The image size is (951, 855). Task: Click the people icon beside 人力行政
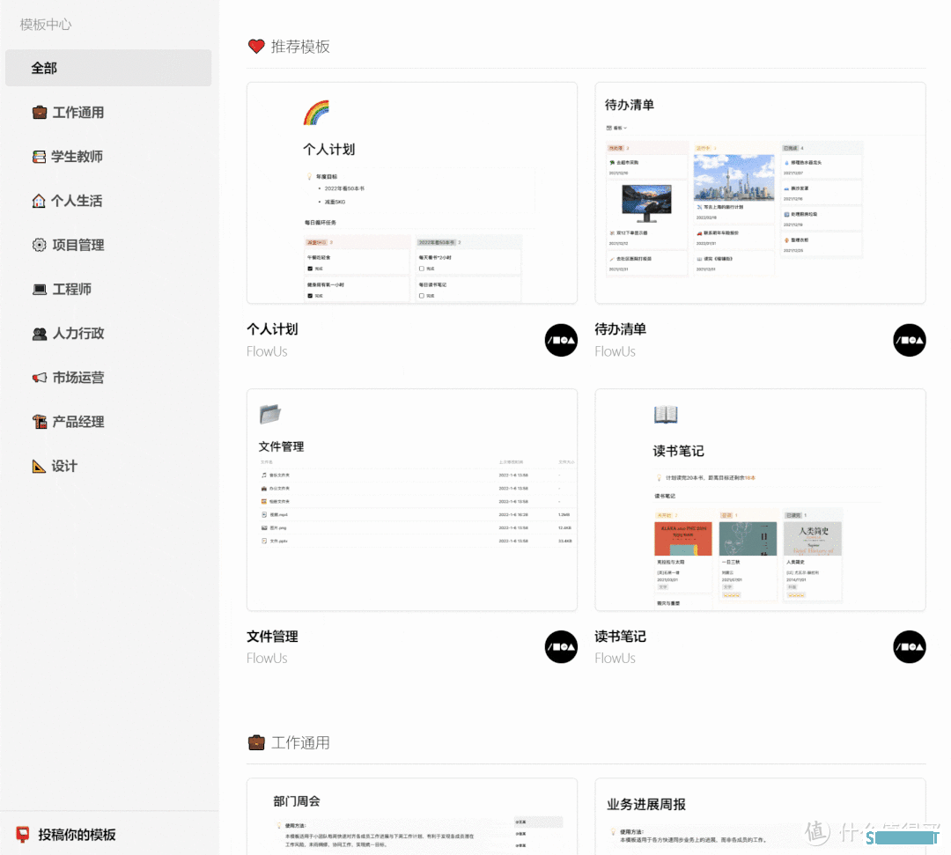[x=40, y=334]
